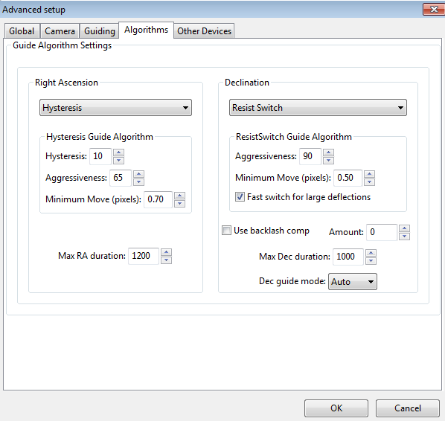Open the Other Devices tab

pos(204,31)
